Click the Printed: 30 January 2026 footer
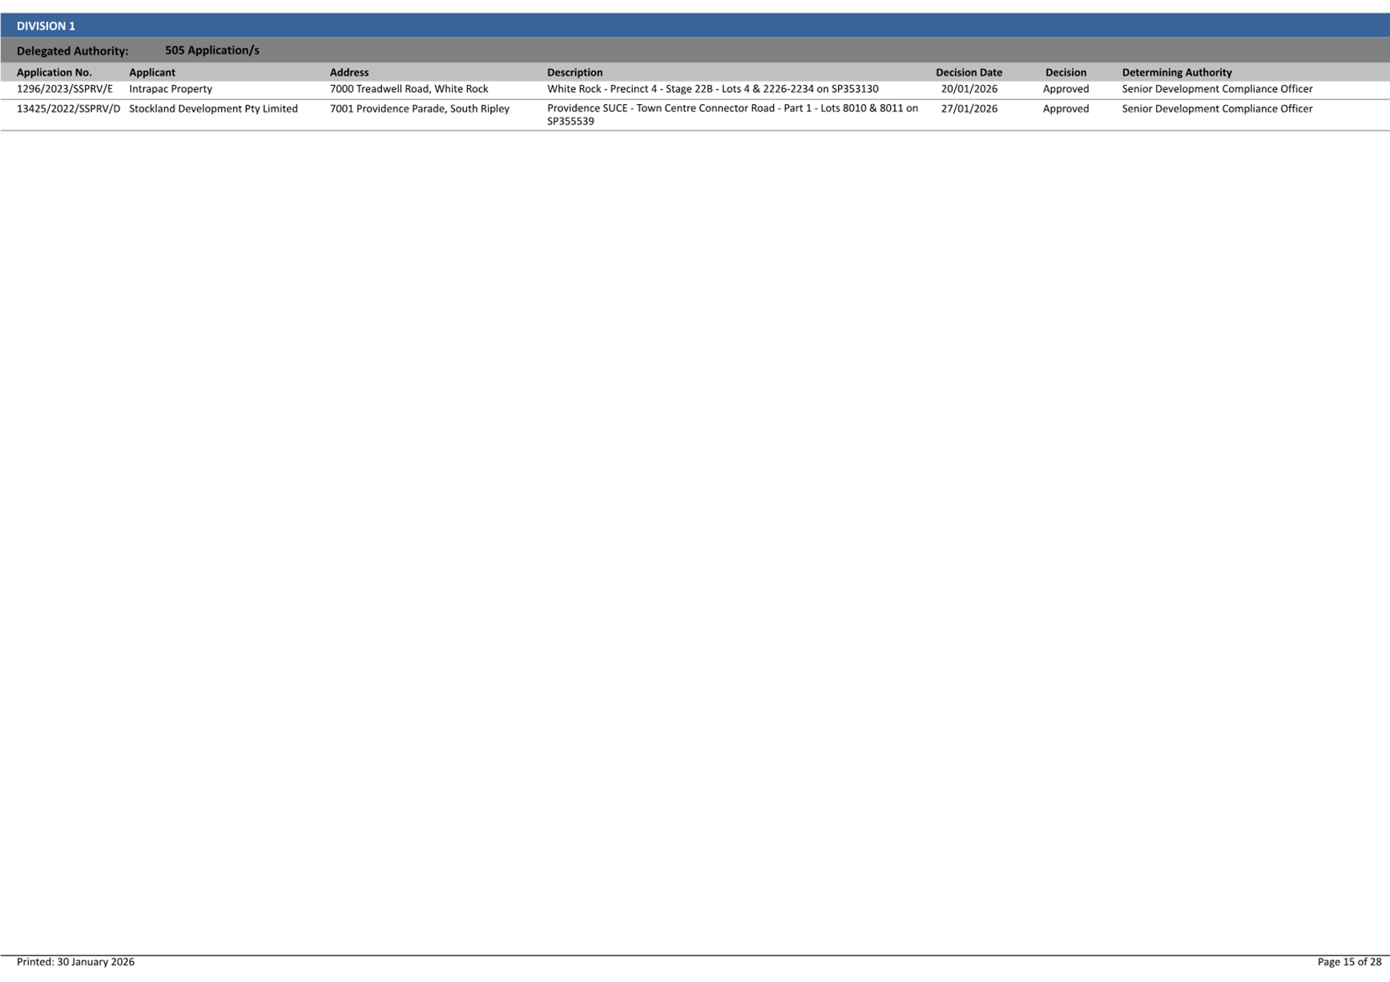The image size is (1390, 982). coord(75,962)
